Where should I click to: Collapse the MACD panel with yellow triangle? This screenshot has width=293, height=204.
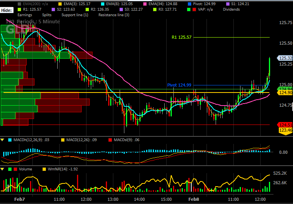(x=2, y=140)
